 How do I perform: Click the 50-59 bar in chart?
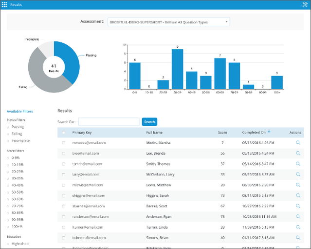(206, 83)
